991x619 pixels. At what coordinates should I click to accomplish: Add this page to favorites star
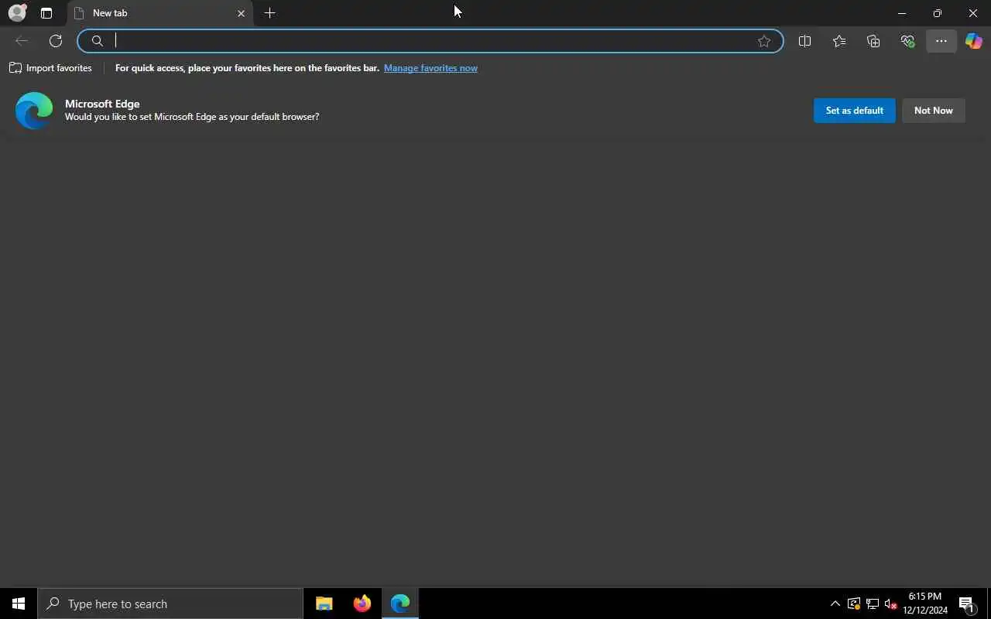pos(764,41)
